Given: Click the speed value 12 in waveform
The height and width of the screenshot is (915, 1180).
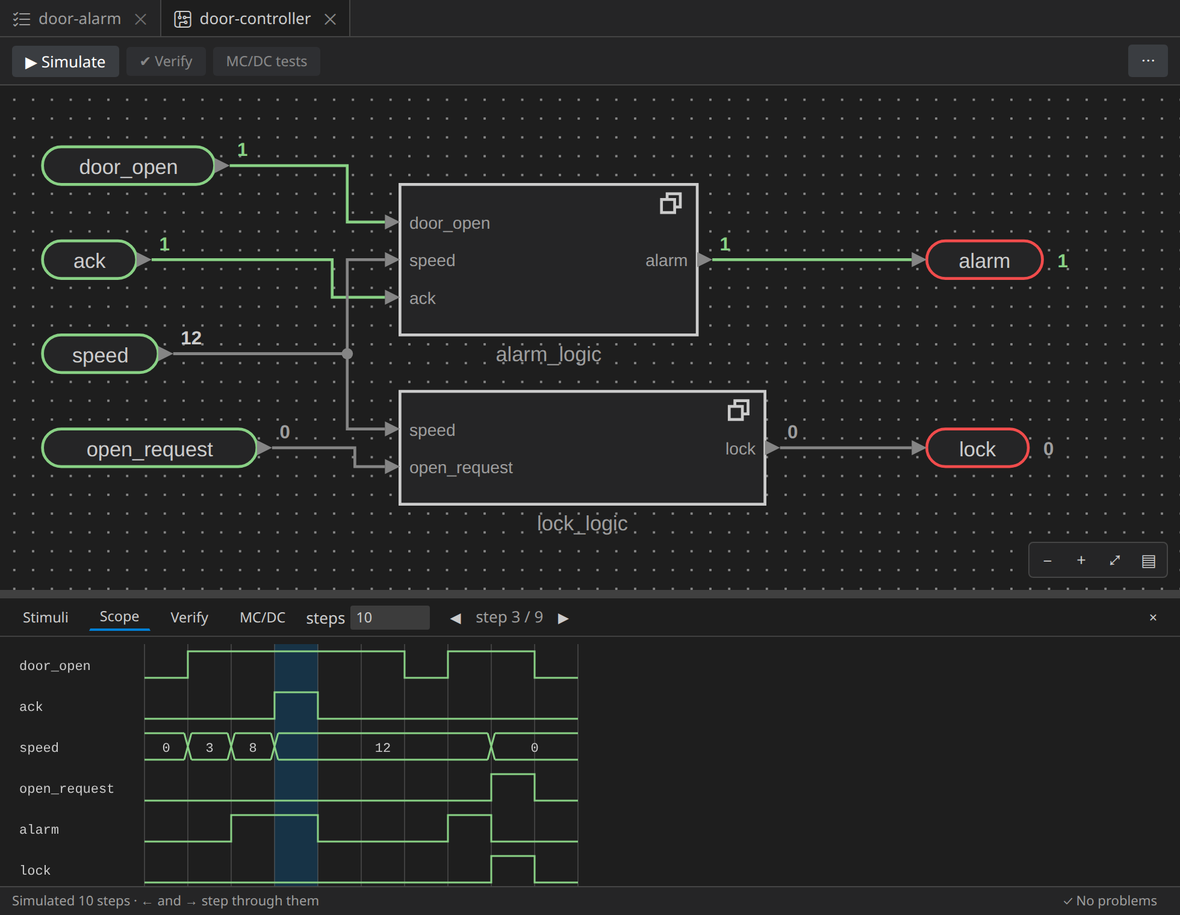Looking at the screenshot, I should pos(383,747).
